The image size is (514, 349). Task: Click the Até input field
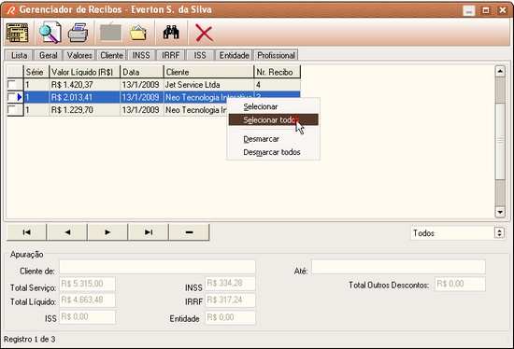click(398, 267)
